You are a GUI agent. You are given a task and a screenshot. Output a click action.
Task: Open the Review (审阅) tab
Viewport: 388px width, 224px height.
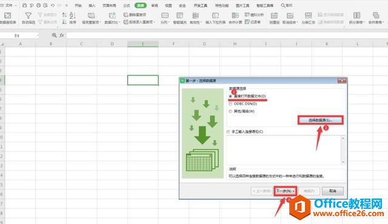155,5
